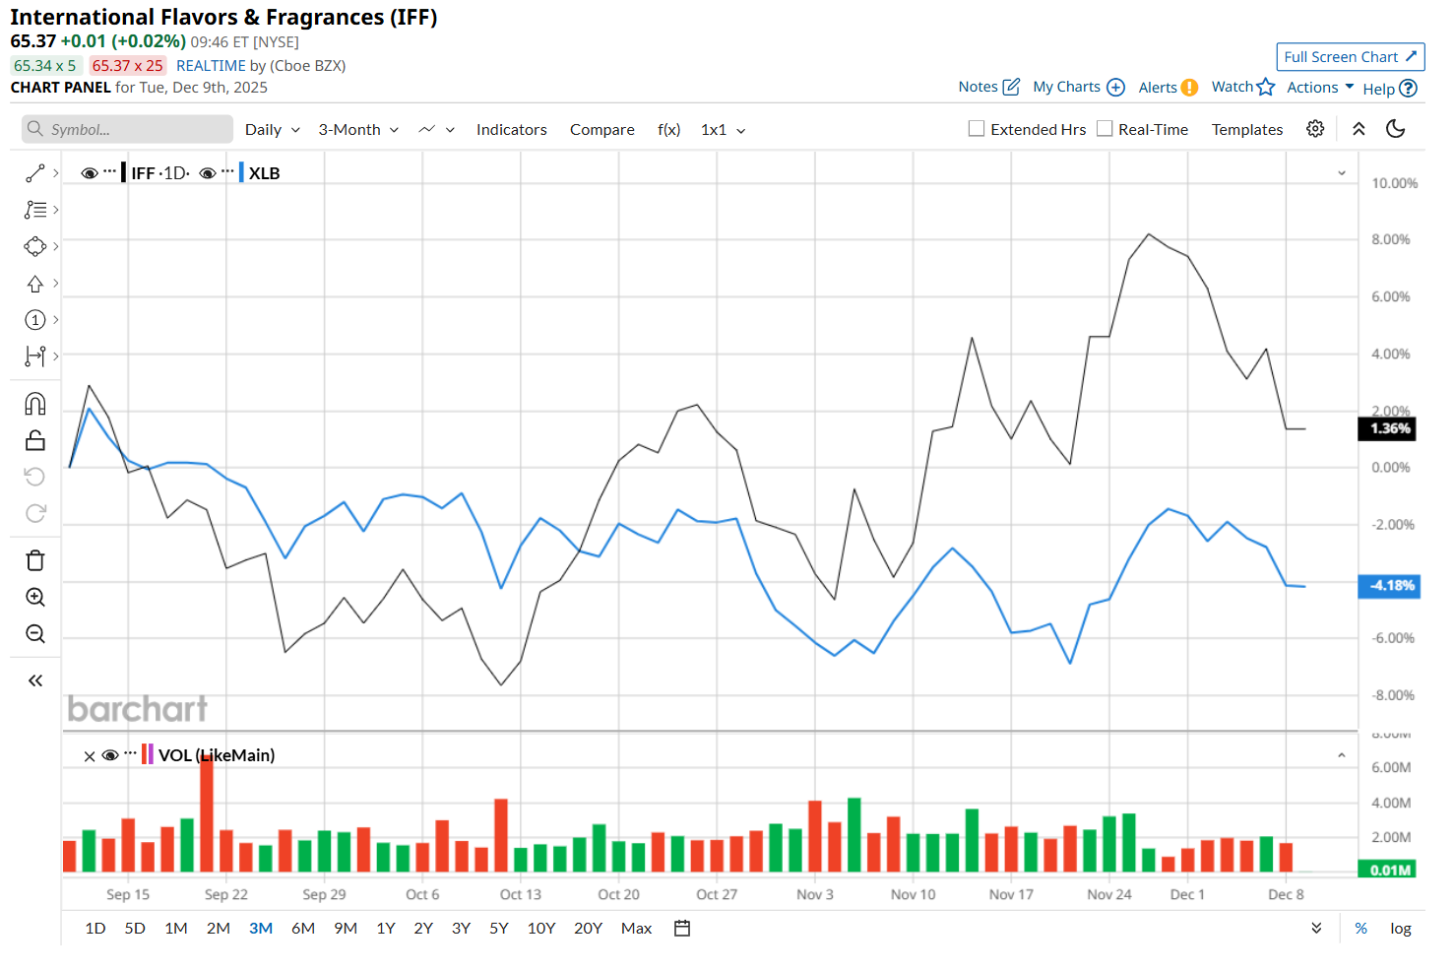The height and width of the screenshot is (971, 1454).
Task: Zoom out of the chart
Action: [35, 633]
